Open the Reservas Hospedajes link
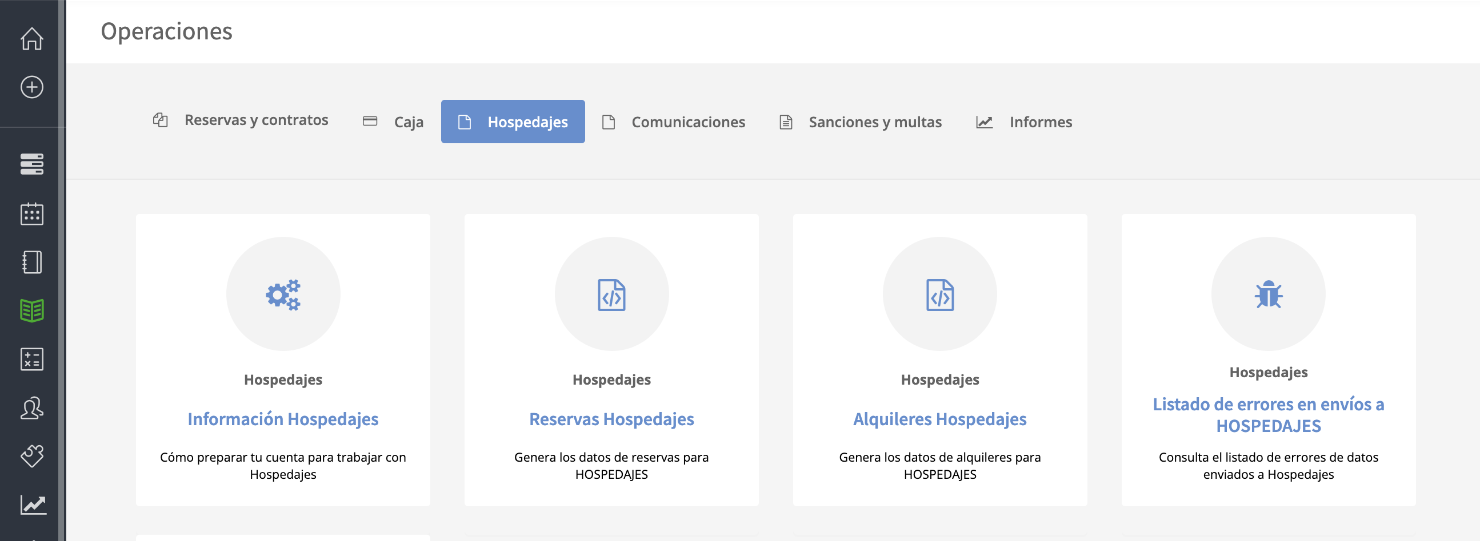This screenshot has width=1480, height=541. coord(611,419)
